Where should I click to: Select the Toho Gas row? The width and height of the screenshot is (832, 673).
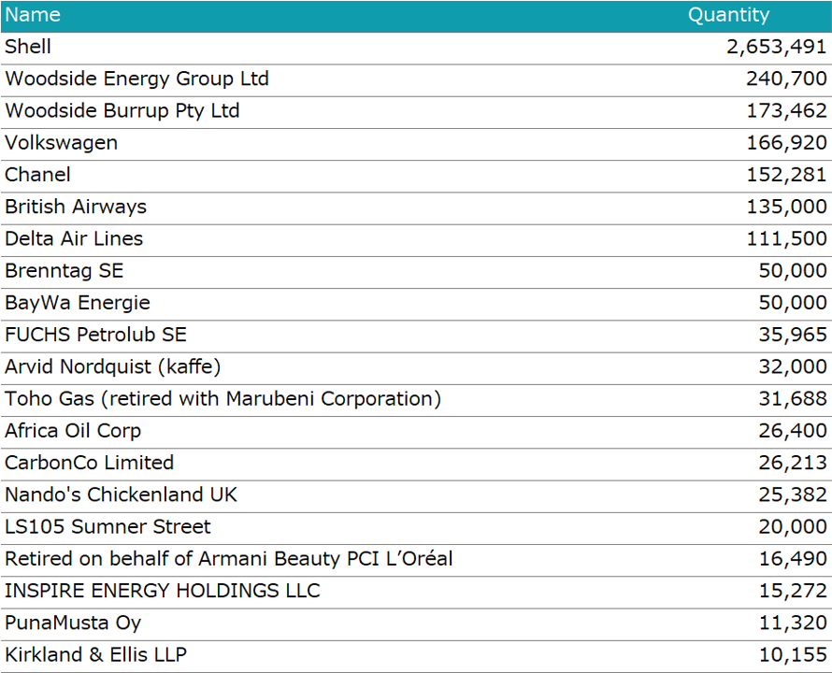[222, 399]
